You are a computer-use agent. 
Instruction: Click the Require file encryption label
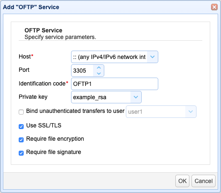[55, 139]
